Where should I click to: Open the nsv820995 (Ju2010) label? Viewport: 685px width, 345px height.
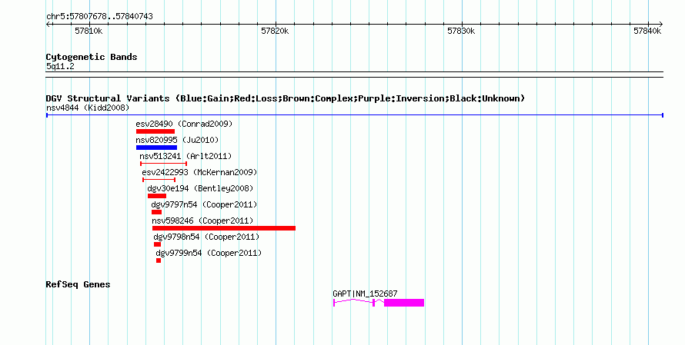click(x=177, y=140)
